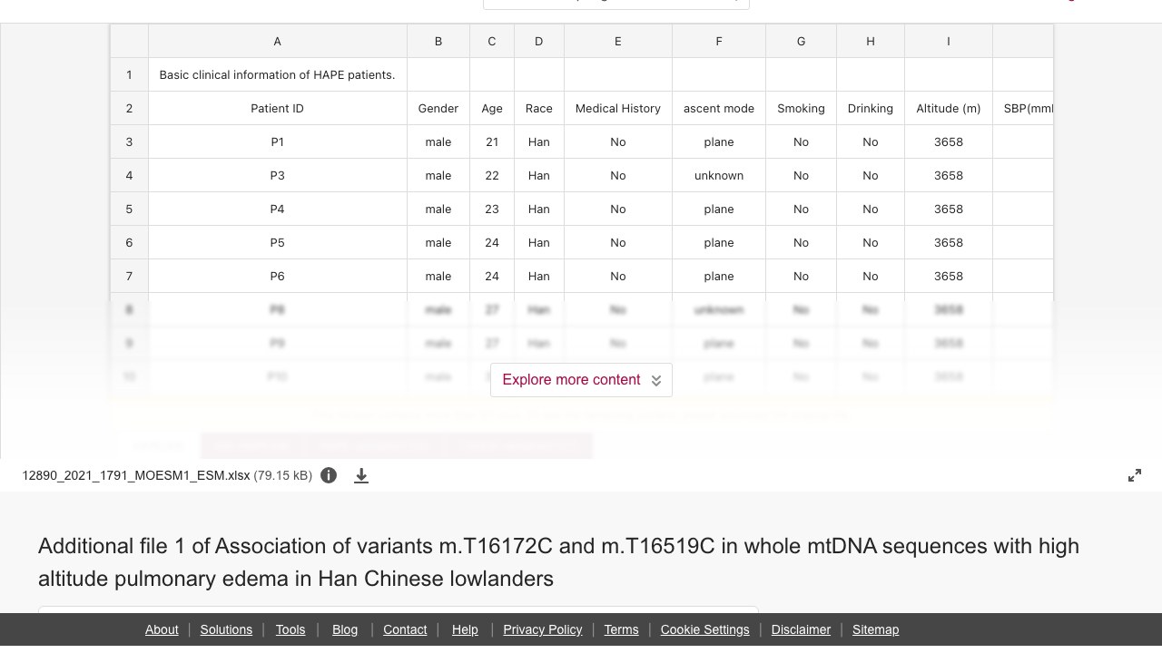The image size is (1162, 653).
Task: Select column F header
Action: coord(719,41)
